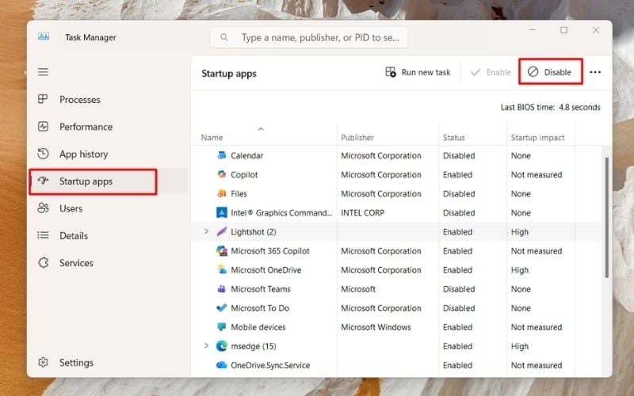Expand the msedge (15) group
The width and height of the screenshot is (634, 396).
click(x=206, y=346)
